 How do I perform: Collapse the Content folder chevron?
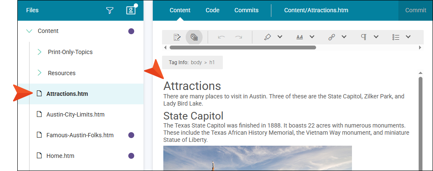pos(29,31)
